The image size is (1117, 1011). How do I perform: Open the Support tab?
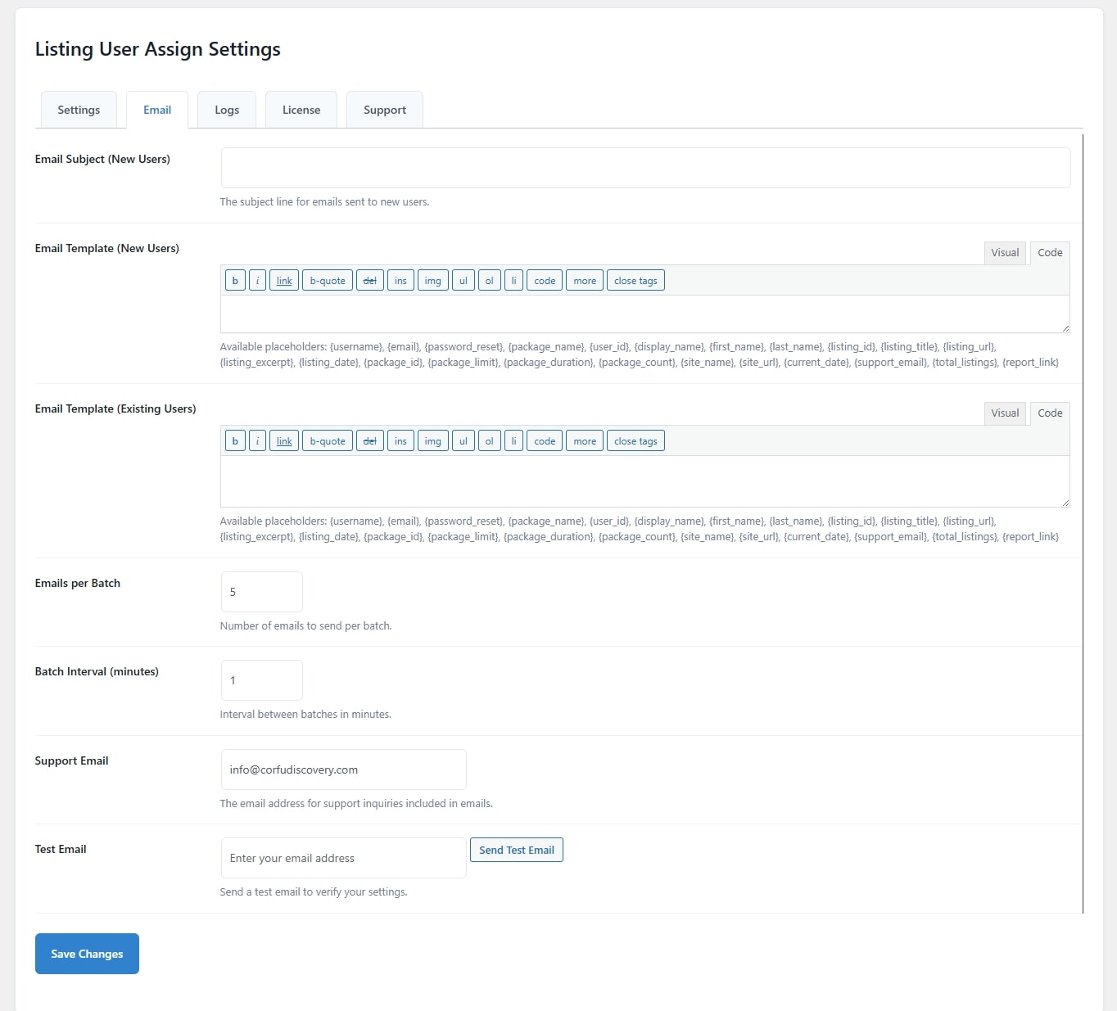coord(385,110)
